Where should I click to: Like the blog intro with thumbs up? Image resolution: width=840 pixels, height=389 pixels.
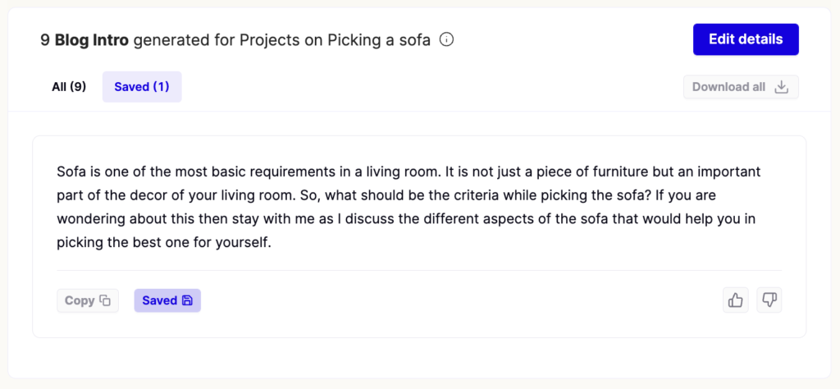(x=736, y=300)
